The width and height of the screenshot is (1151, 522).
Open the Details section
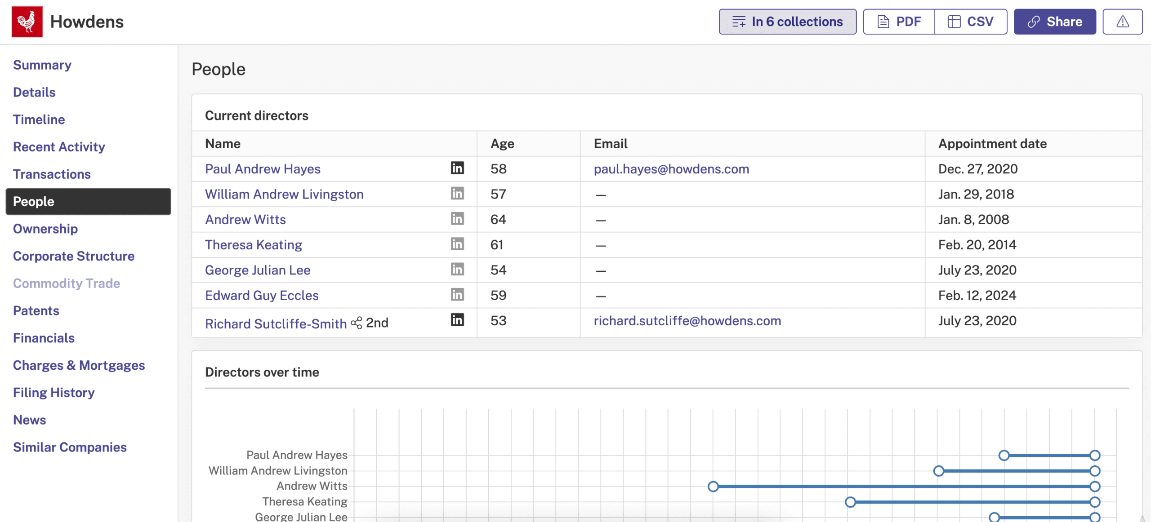[34, 93]
